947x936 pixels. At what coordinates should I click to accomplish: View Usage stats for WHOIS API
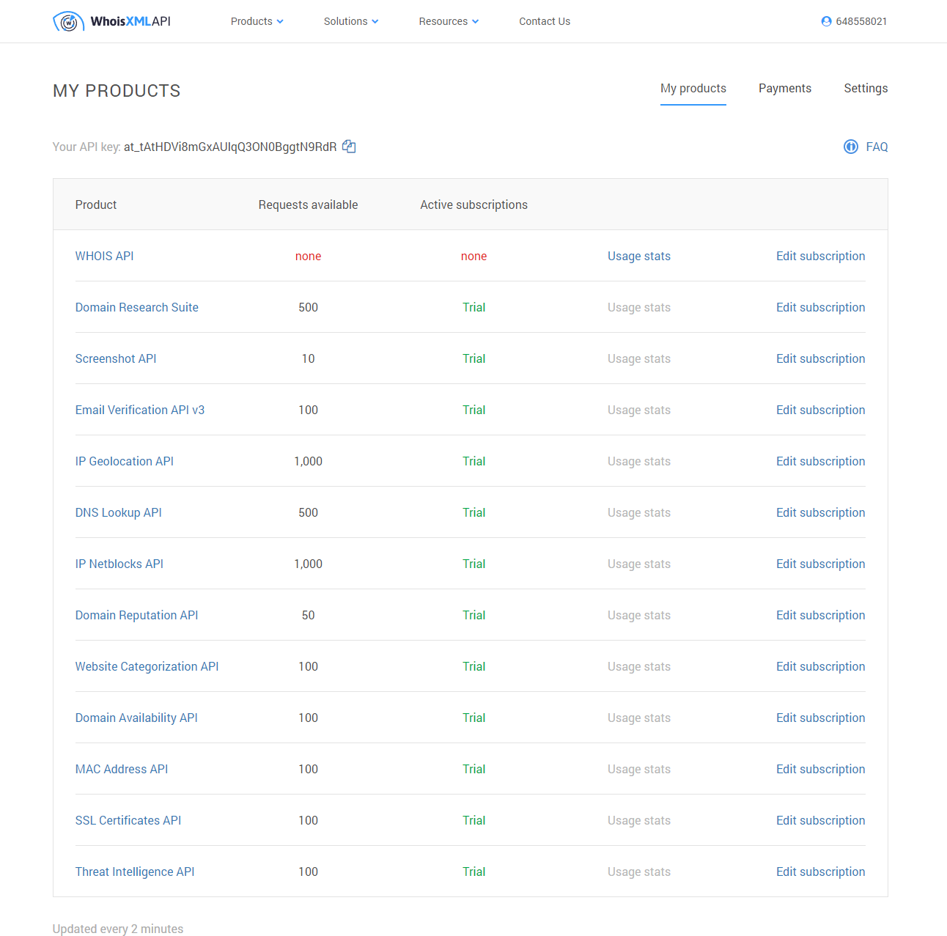coord(639,256)
